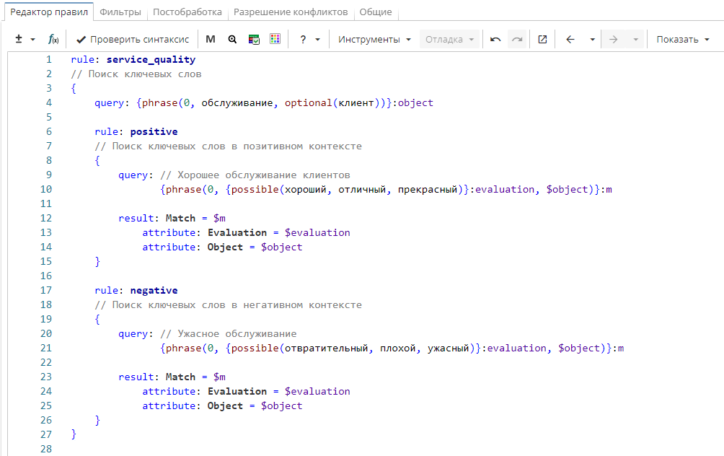This screenshot has height=456, width=724.
Task: Open the Показать dropdown
Action: [x=683, y=39]
